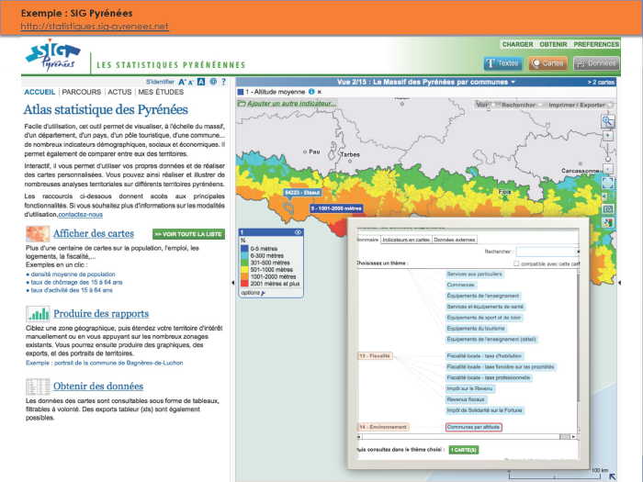Collapse map panel with the right edge arrow
This screenshot has width=643, height=482.
pos(619,283)
